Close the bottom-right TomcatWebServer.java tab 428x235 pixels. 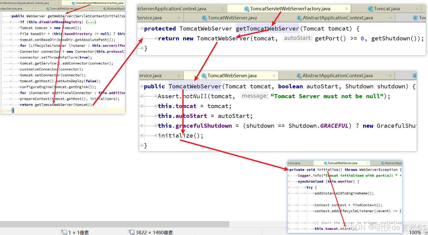coord(367,163)
